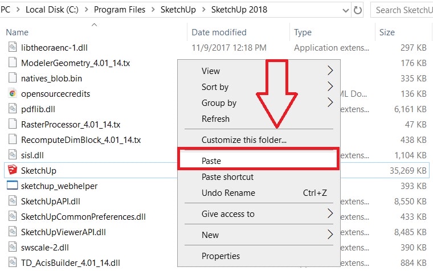The width and height of the screenshot is (433, 271).
Task: Choose Refresh from the context menu
Action: pos(216,119)
